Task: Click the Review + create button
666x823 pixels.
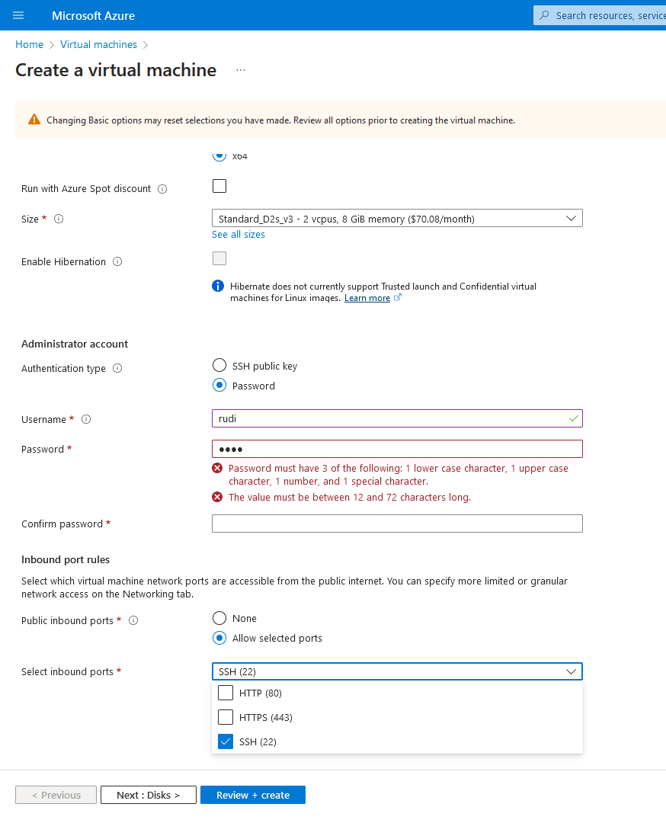Action: click(253, 795)
